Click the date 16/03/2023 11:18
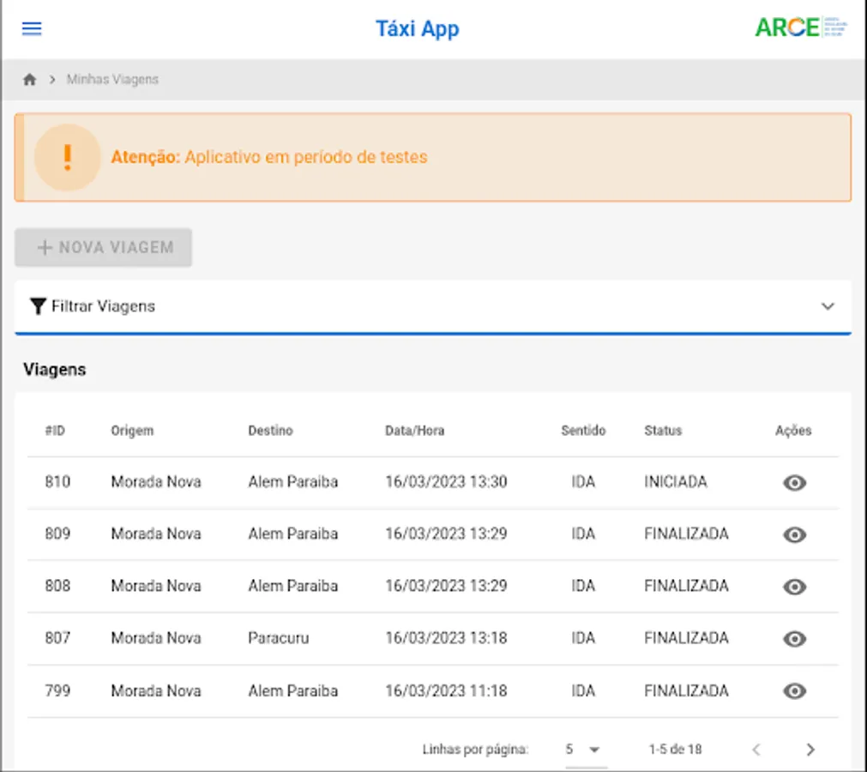Viewport: 867px width, 772px height. click(446, 691)
